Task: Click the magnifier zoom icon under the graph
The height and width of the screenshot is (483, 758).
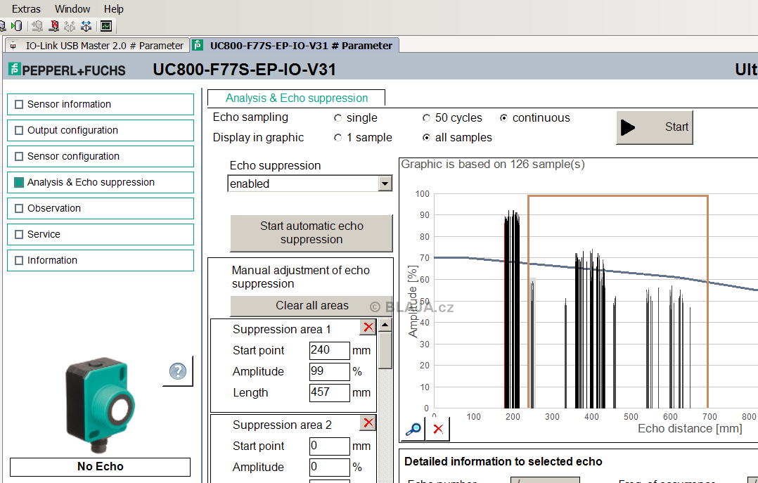Action: click(413, 429)
